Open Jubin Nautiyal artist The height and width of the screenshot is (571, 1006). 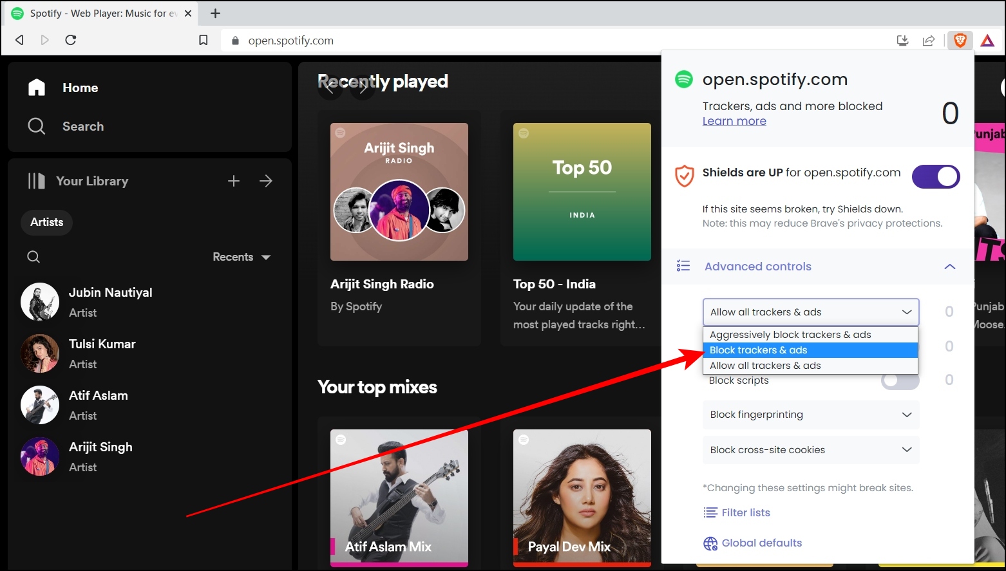149,302
